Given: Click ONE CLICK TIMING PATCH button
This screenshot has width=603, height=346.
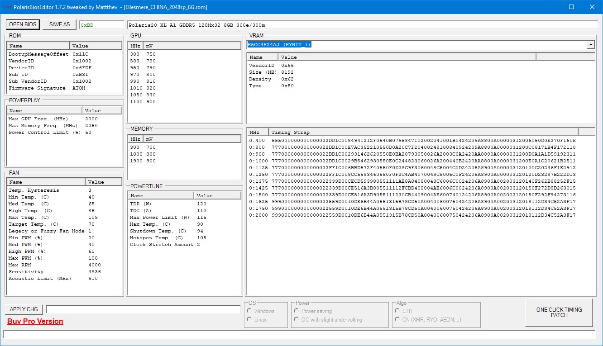Looking at the screenshot, I should (559, 313).
